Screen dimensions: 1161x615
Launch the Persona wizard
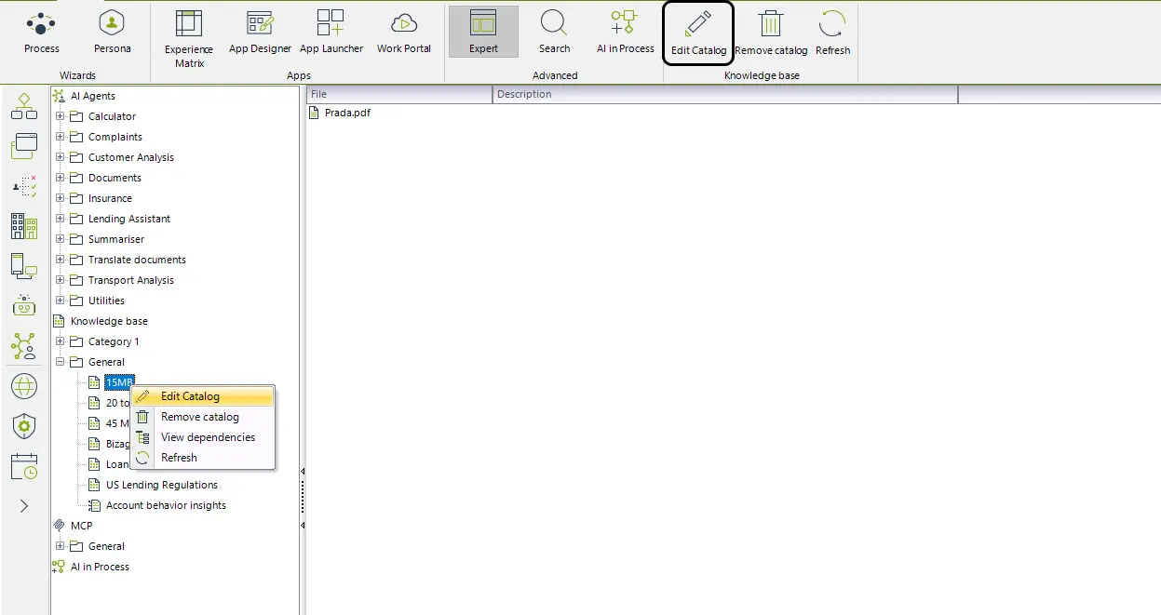click(x=112, y=33)
